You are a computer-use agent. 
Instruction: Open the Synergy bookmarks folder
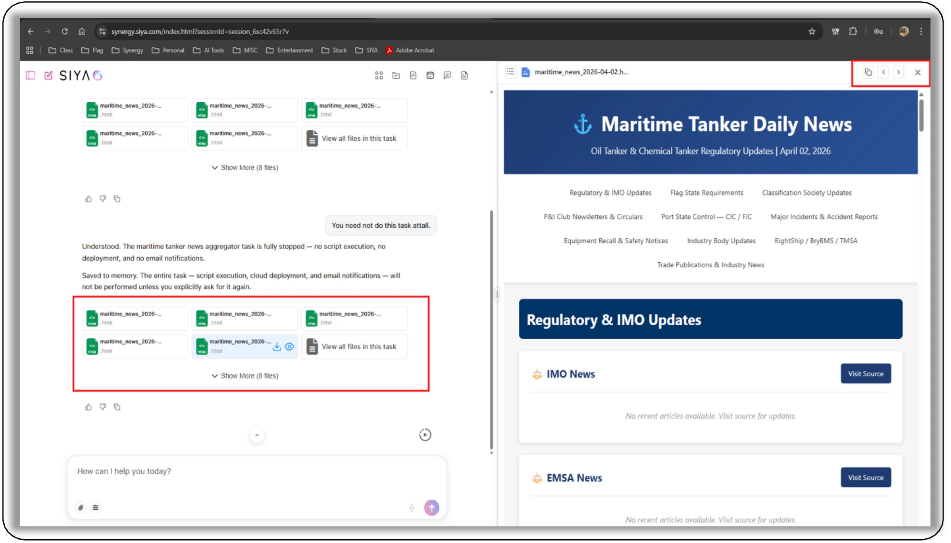point(127,50)
